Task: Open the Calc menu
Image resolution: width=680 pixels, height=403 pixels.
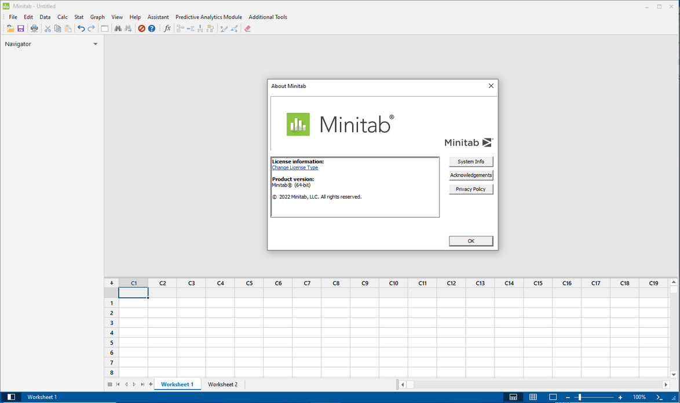Action: point(63,17)
